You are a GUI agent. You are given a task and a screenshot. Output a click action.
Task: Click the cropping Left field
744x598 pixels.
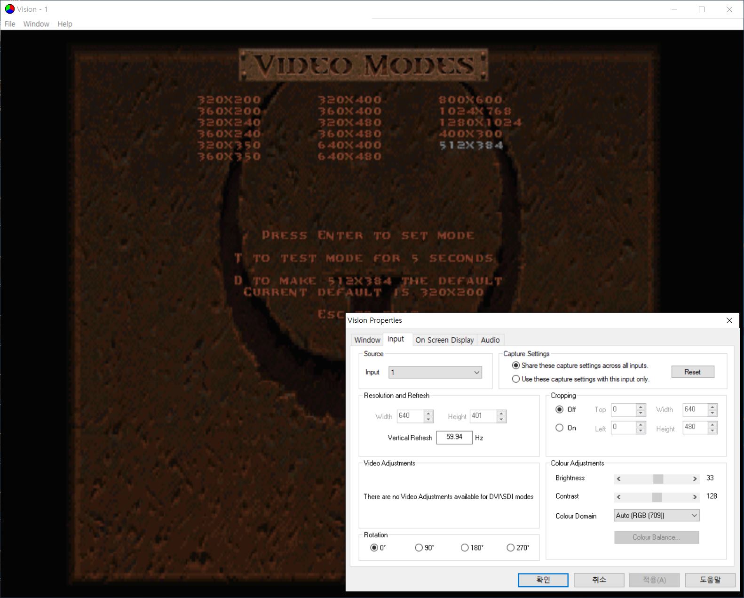(x=624, y=427)
